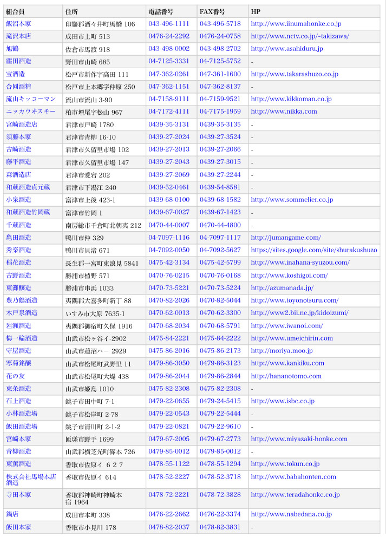Open http://www.babahonten.com website
Image resolution: width=386 pixels, height=537 pixels.
coord(293,477)
